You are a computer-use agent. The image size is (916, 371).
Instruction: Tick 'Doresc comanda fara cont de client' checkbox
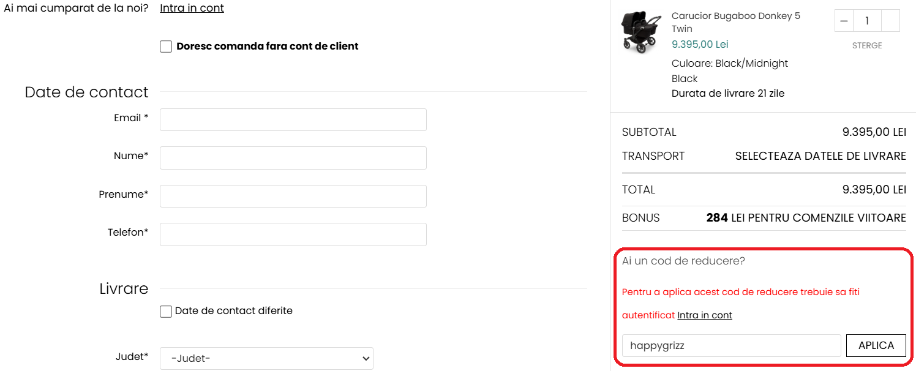pyautogui.click(x=166, y=47)
